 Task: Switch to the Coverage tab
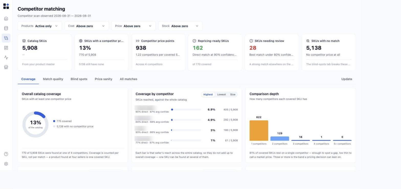pos(28,79)
